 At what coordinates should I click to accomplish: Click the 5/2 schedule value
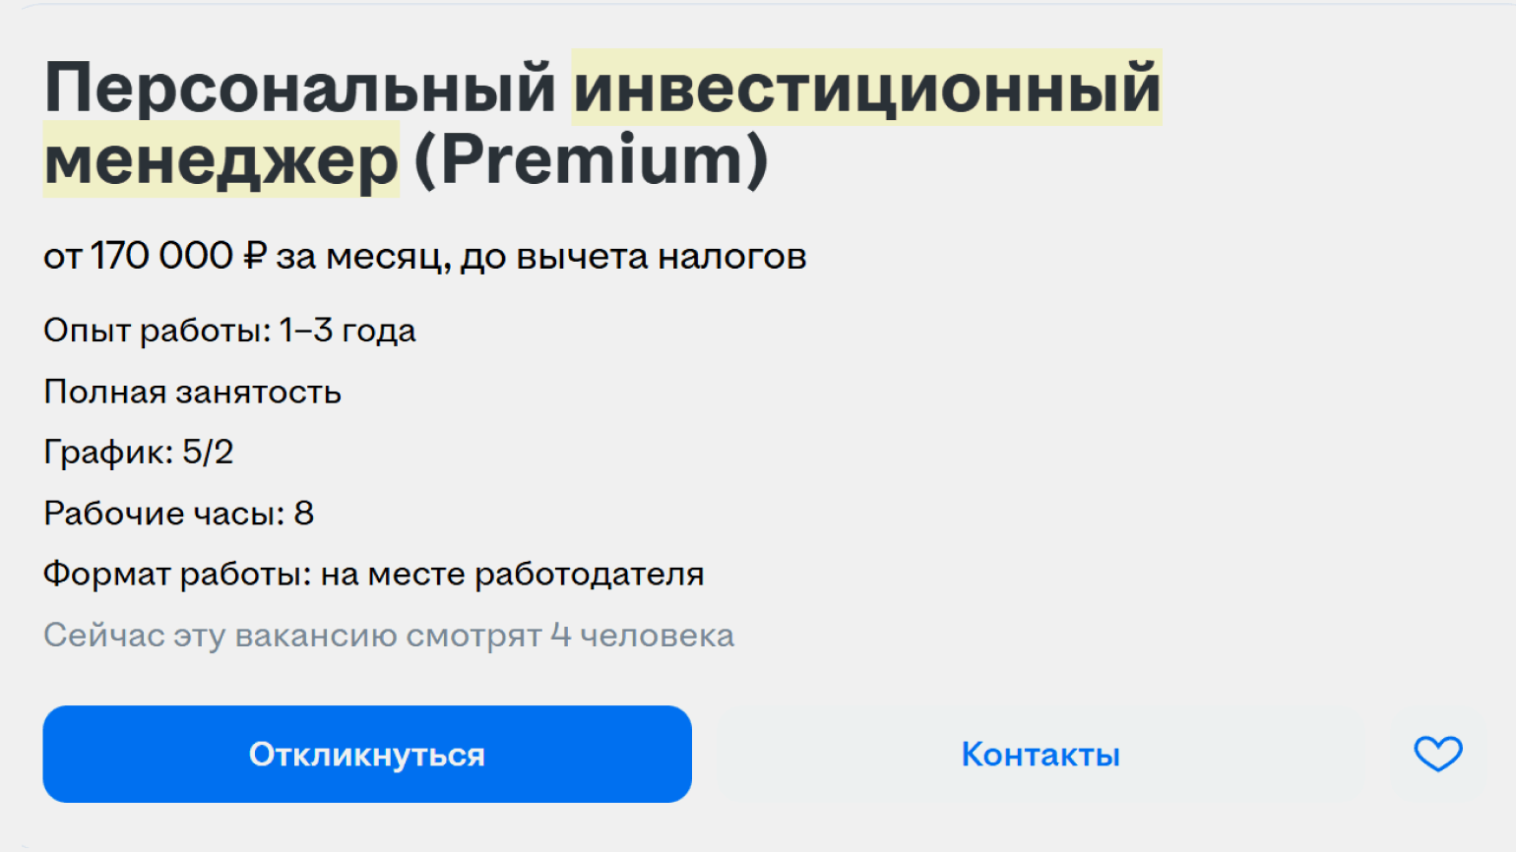[x=208, y=453]
